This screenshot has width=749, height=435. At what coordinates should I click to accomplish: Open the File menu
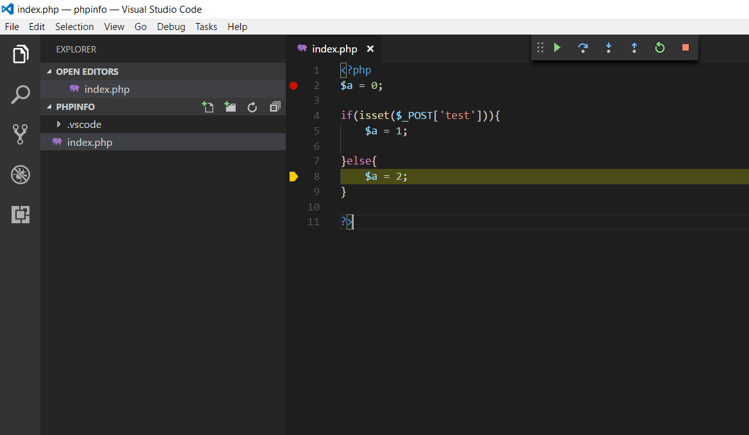(12, 27)
